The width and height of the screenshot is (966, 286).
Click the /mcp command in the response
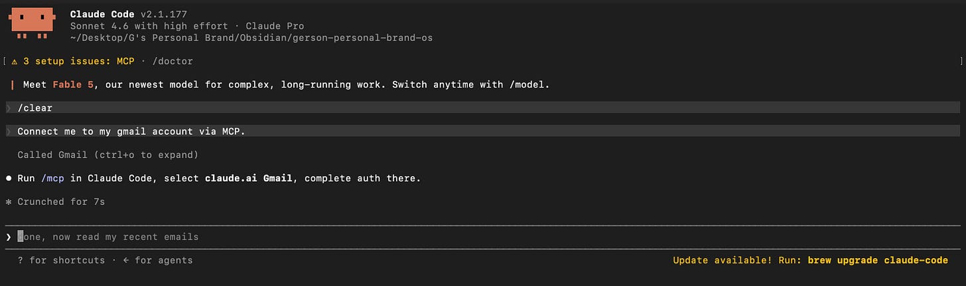click(52, 179)
